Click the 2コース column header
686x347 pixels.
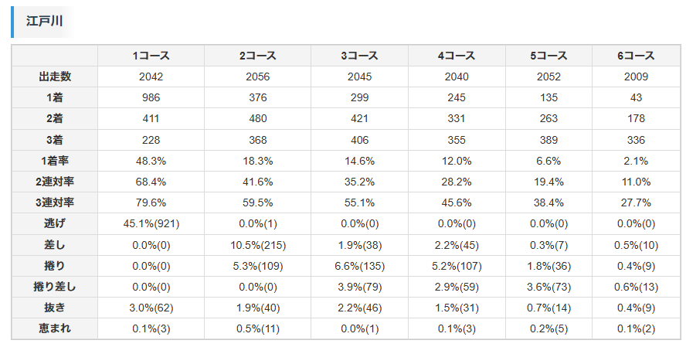(x=258, y=56)
